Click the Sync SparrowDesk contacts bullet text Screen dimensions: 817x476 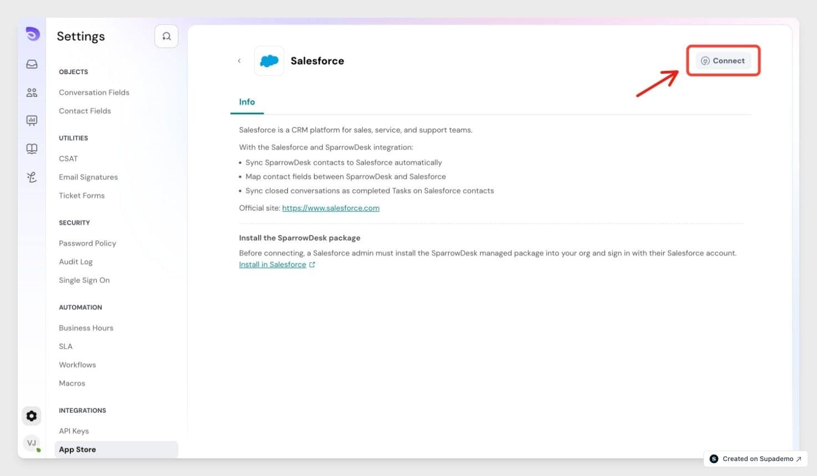tap(344, 163)
